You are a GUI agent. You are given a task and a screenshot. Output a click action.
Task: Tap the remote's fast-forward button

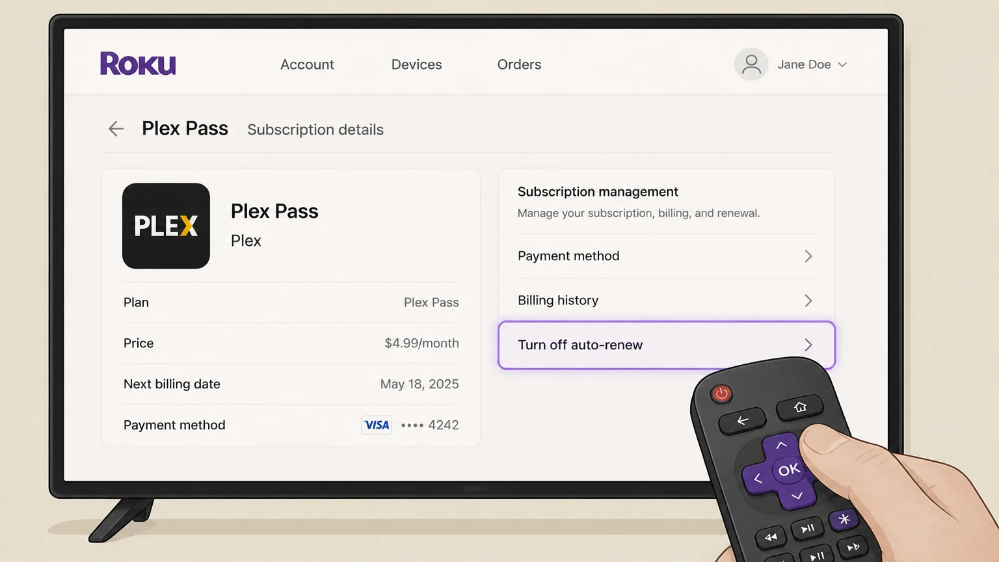[x=853, y=547]
